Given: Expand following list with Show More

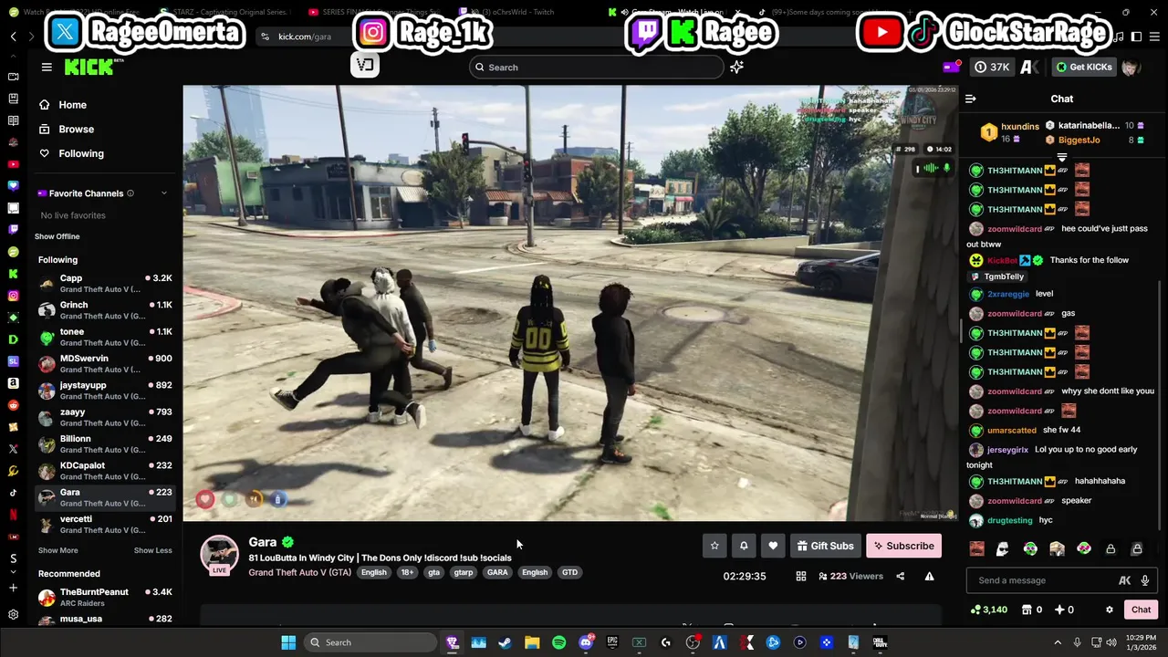Looking at the screenshot, I should coord(57,550).
